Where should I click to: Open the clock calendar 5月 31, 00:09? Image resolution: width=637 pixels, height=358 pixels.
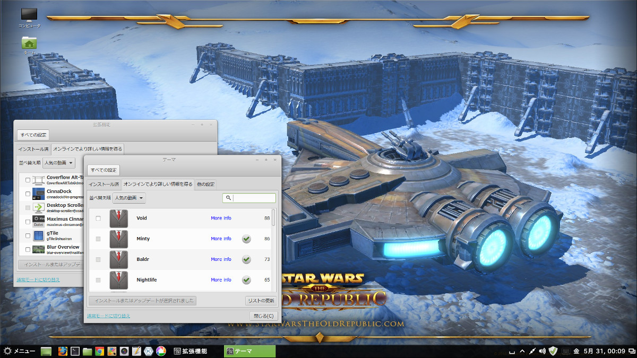pos(598,351)
